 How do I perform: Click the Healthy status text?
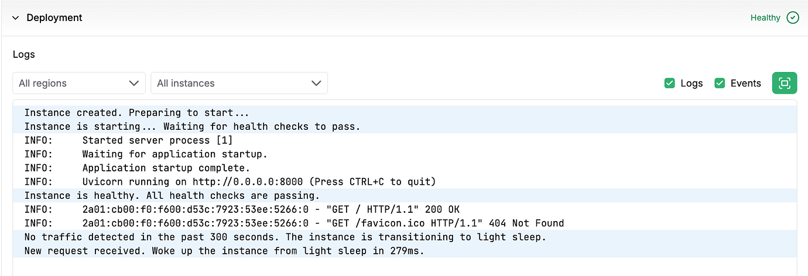pyautogui.click(x=765, y=18)
